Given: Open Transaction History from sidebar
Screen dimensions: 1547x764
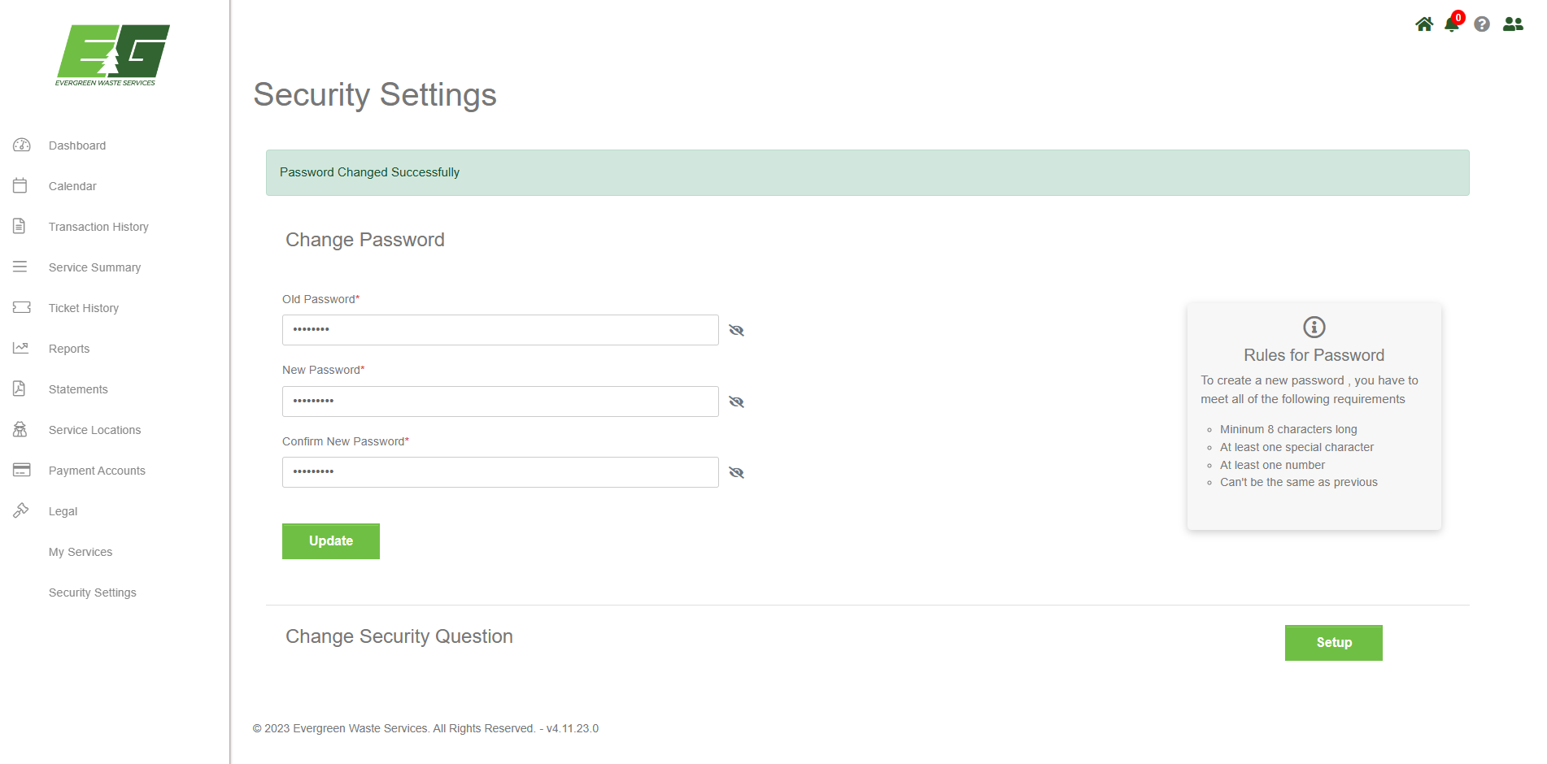Looking at the screenshot, I should click(x=98, y=227).
